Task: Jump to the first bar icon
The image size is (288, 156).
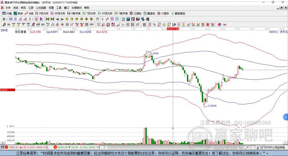Action: click(48, 19)
